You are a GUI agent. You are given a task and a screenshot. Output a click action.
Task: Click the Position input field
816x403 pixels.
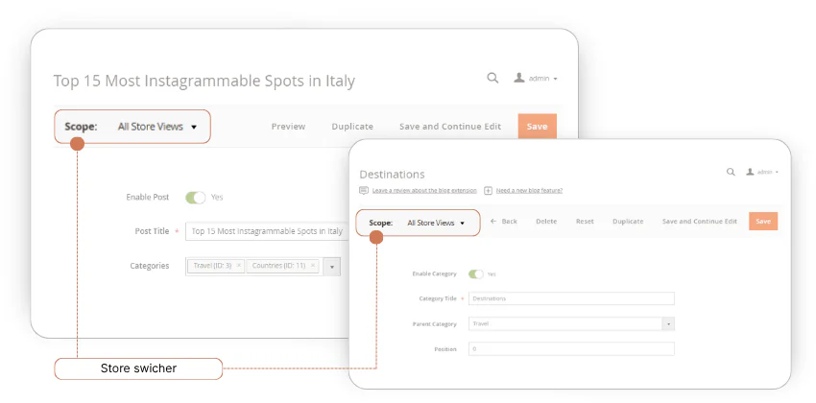(x=571, y=349)
